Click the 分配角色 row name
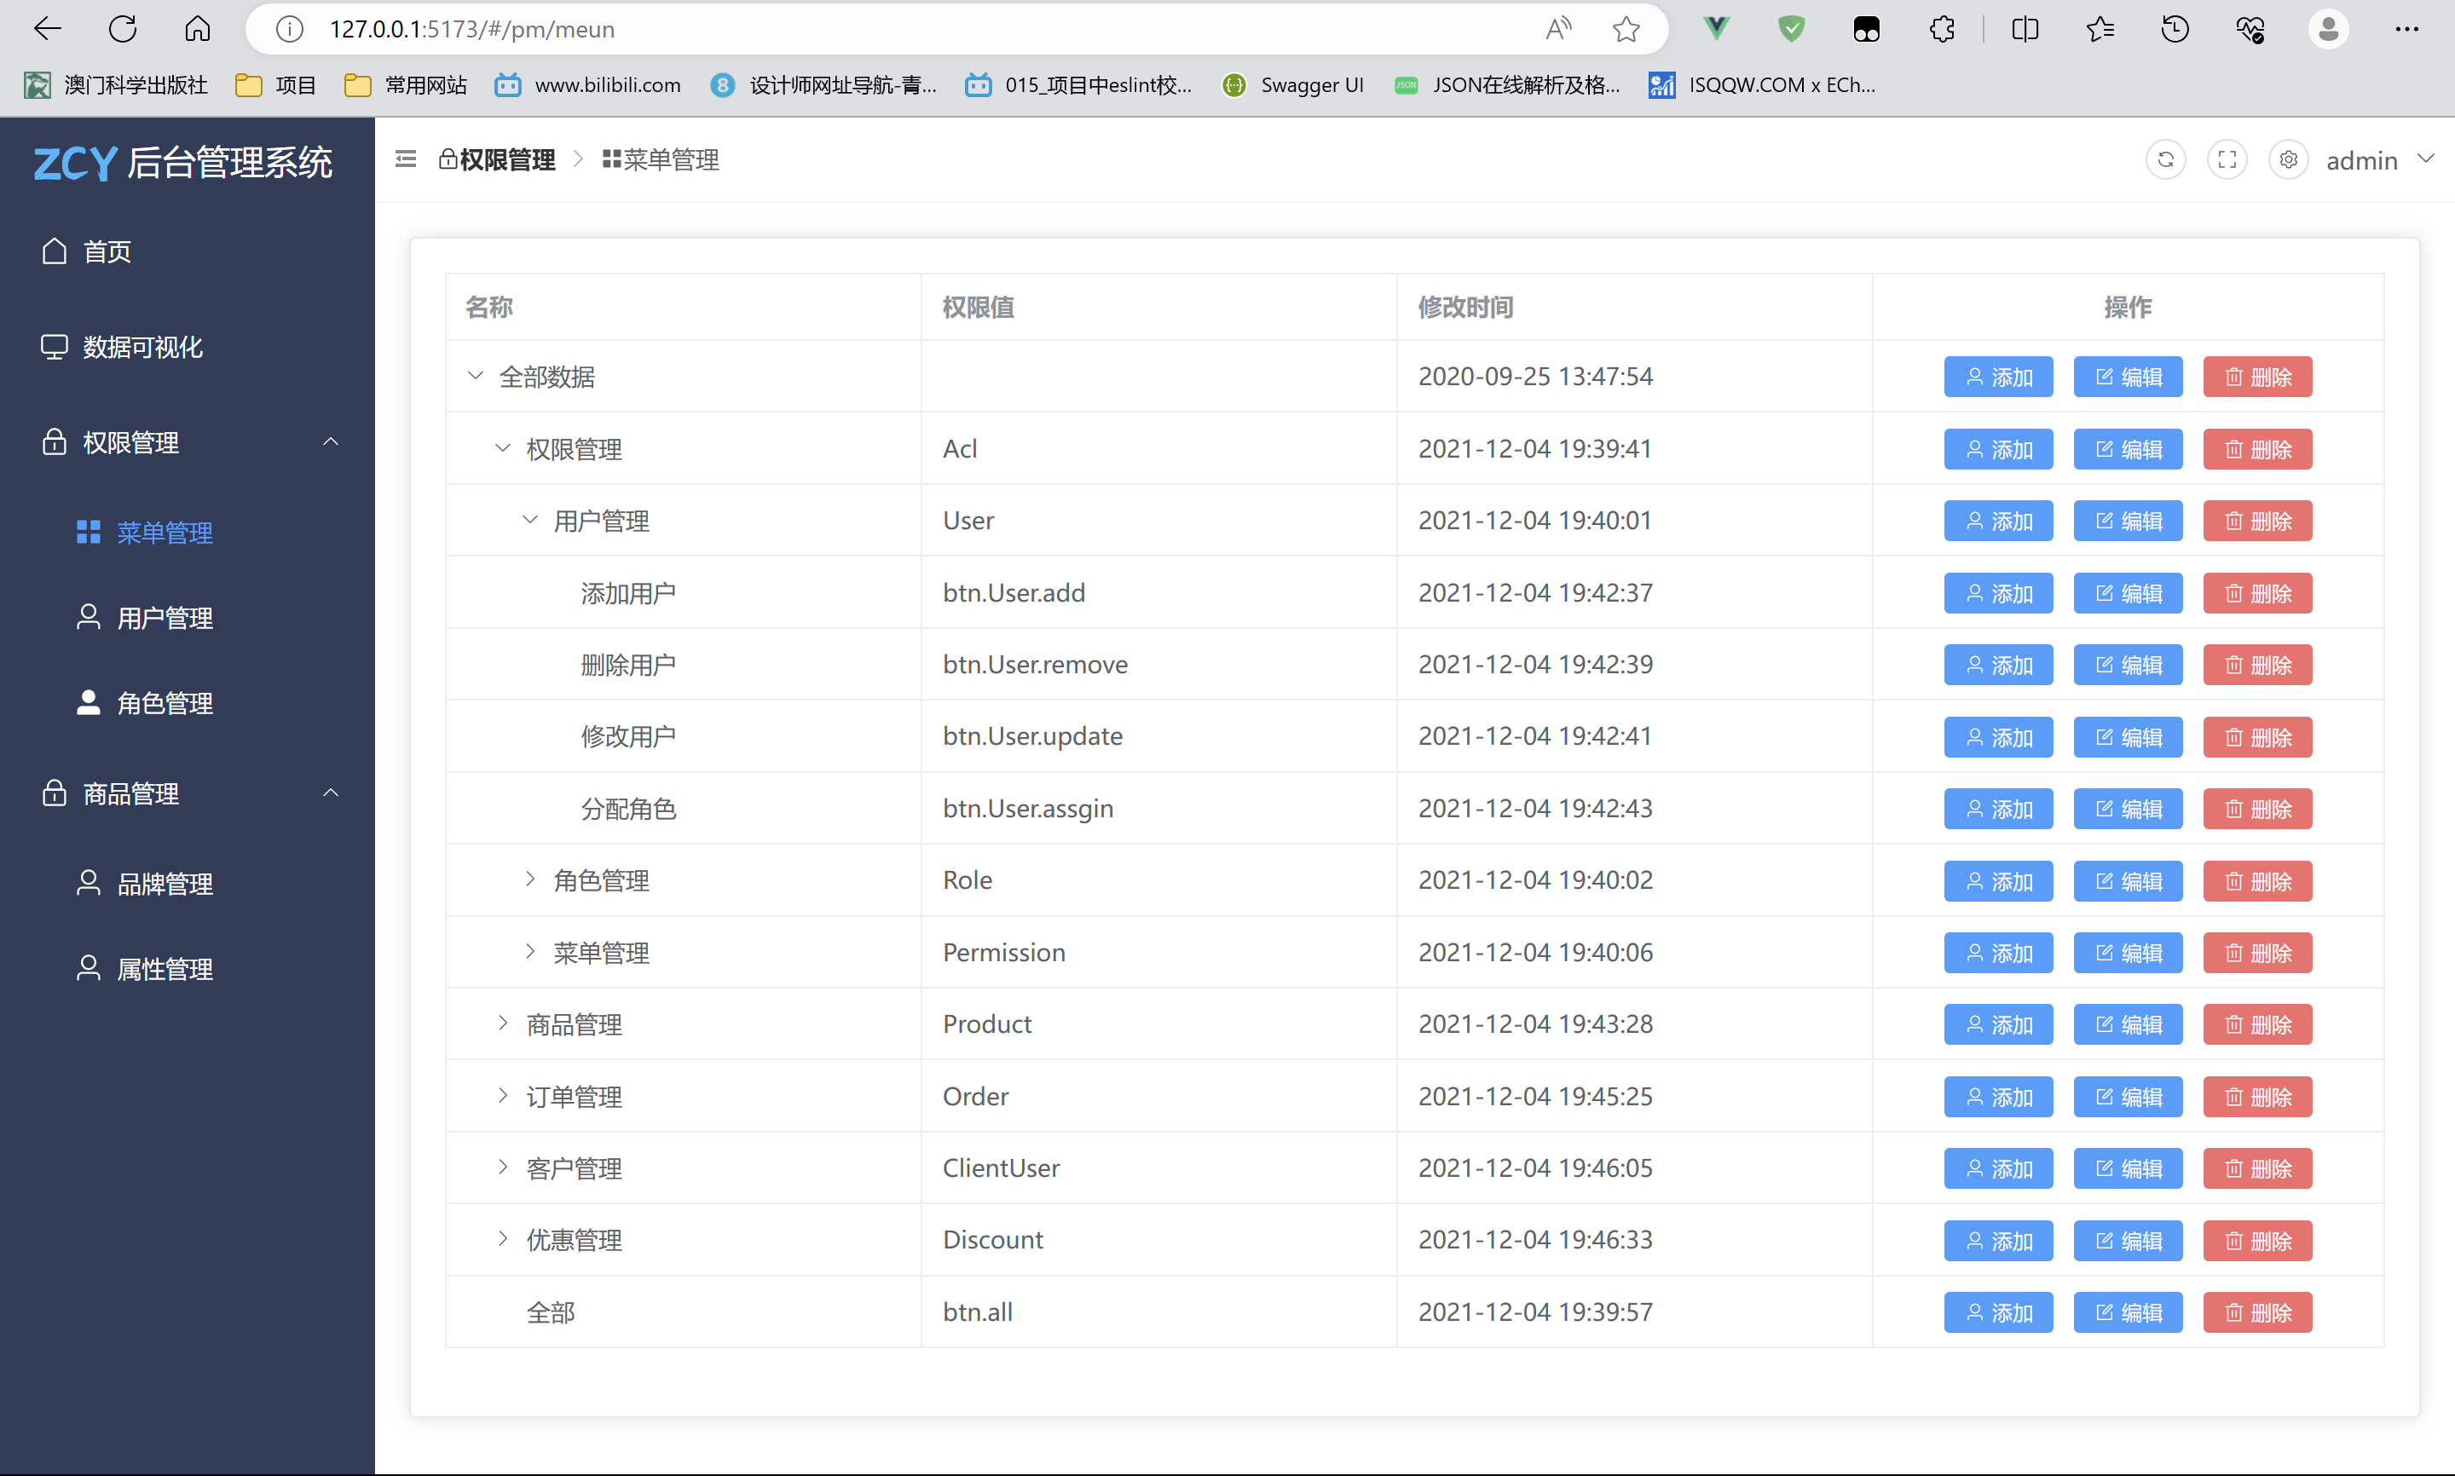 coord(629,809)
